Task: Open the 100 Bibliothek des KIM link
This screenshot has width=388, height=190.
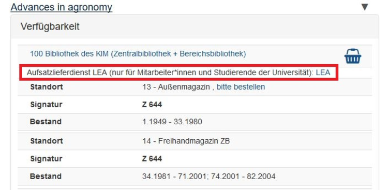Action: coord(138,54)
